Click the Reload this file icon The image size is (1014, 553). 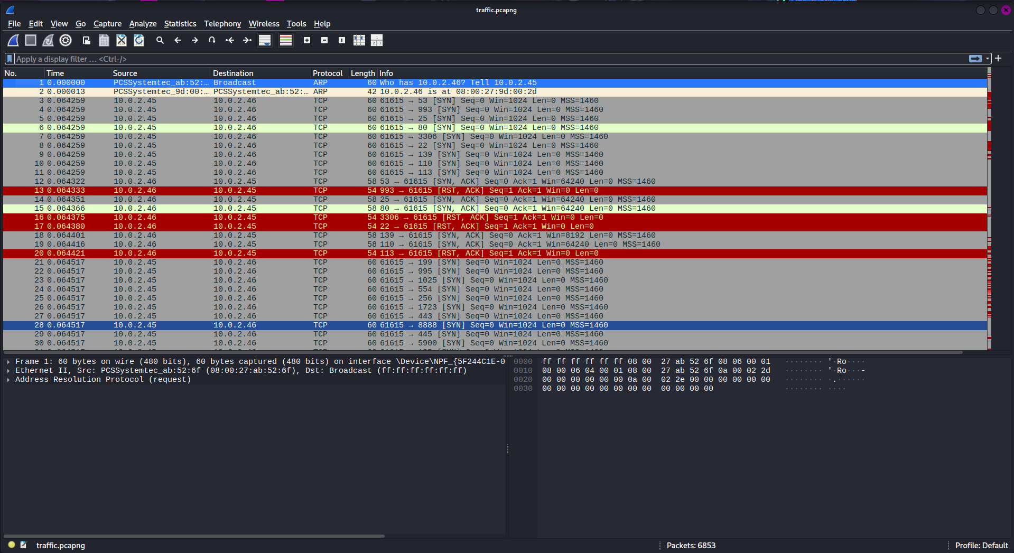click(x=139, y=40)
